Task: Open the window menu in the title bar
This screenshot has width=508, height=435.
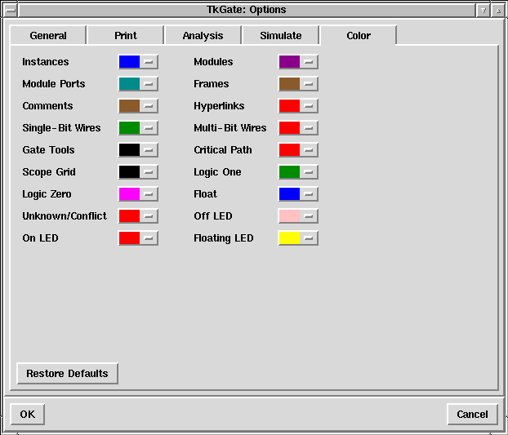Action: pyautogui.click(x=11, y=10)
